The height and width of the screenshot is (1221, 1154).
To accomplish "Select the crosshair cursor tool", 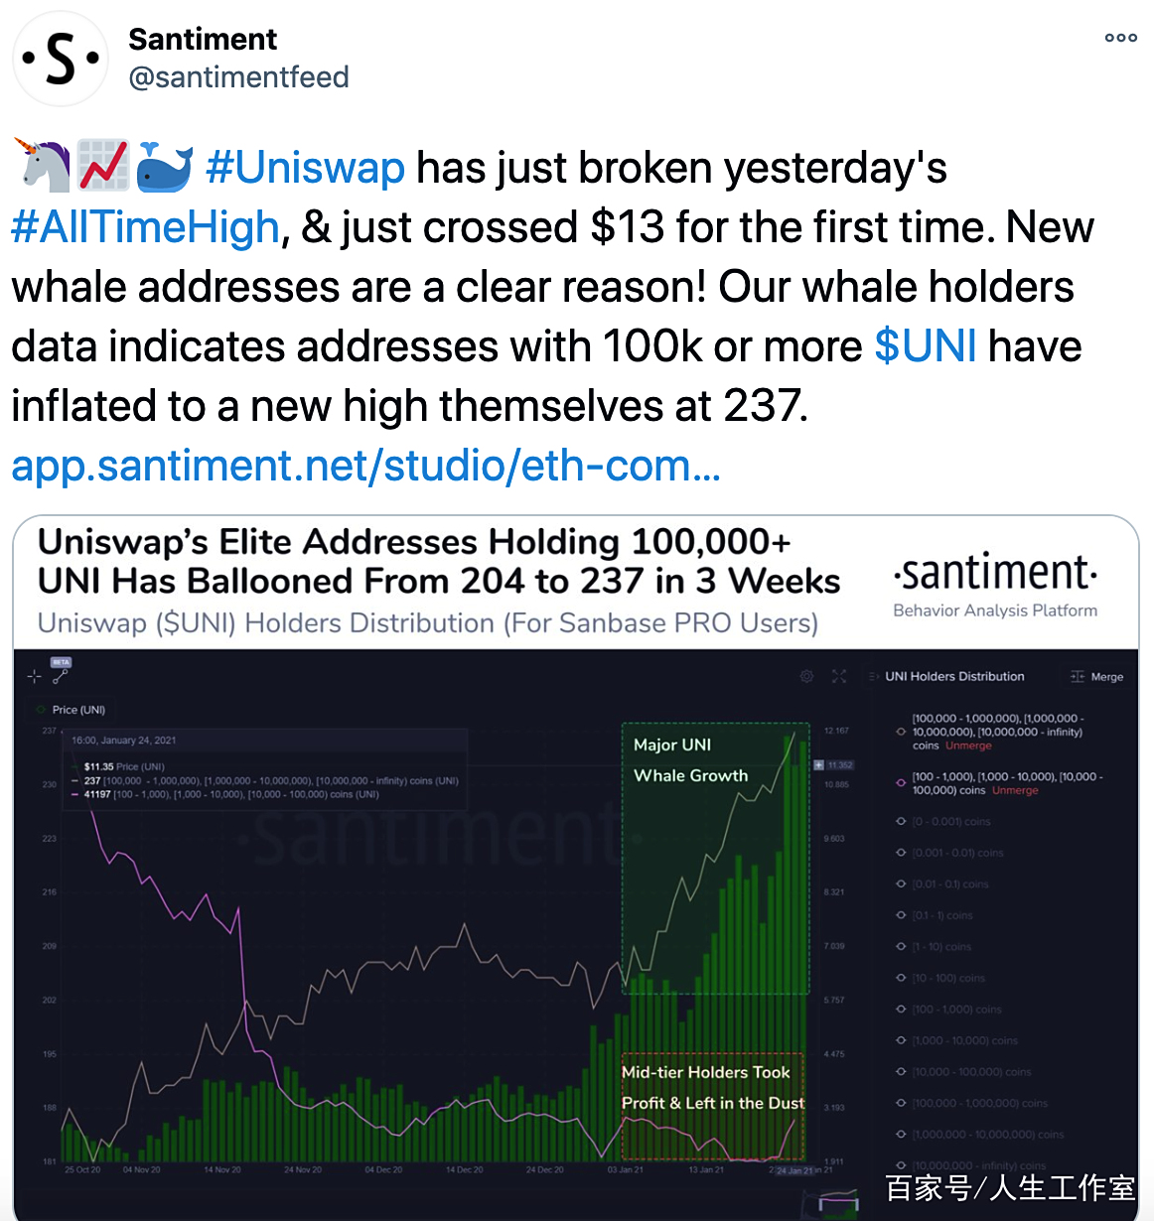I will click(35, 676).
